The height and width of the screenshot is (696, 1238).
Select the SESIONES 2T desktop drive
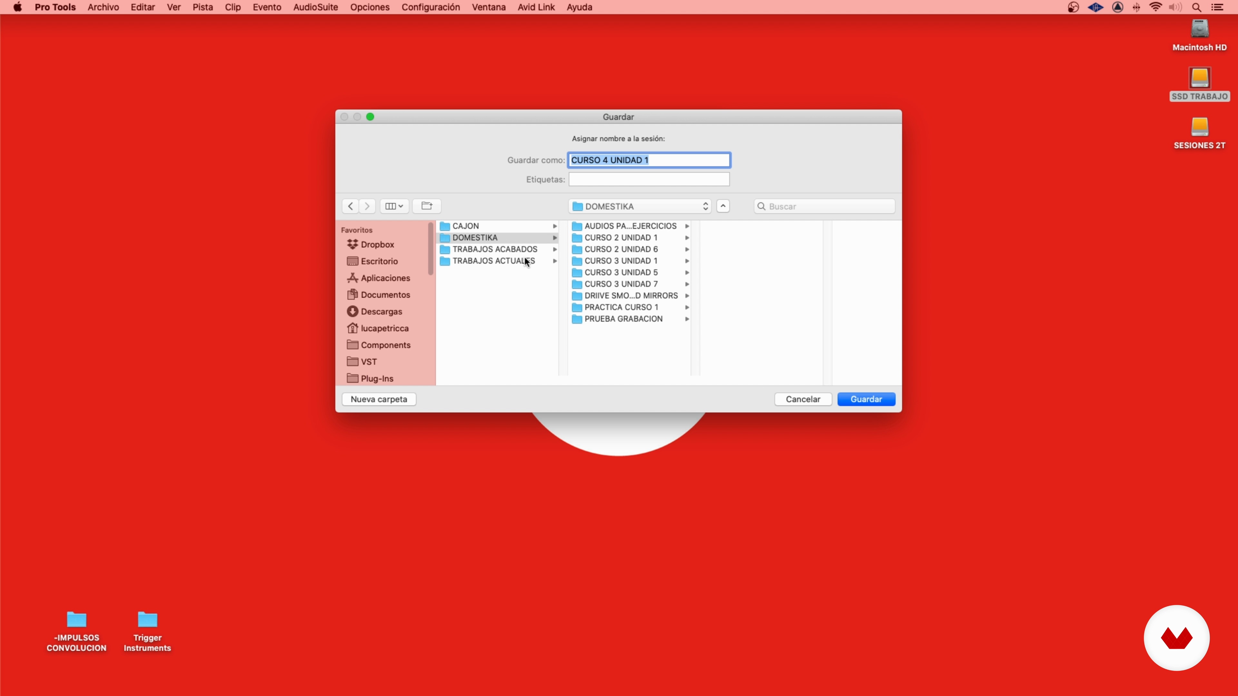point(1200,133)
